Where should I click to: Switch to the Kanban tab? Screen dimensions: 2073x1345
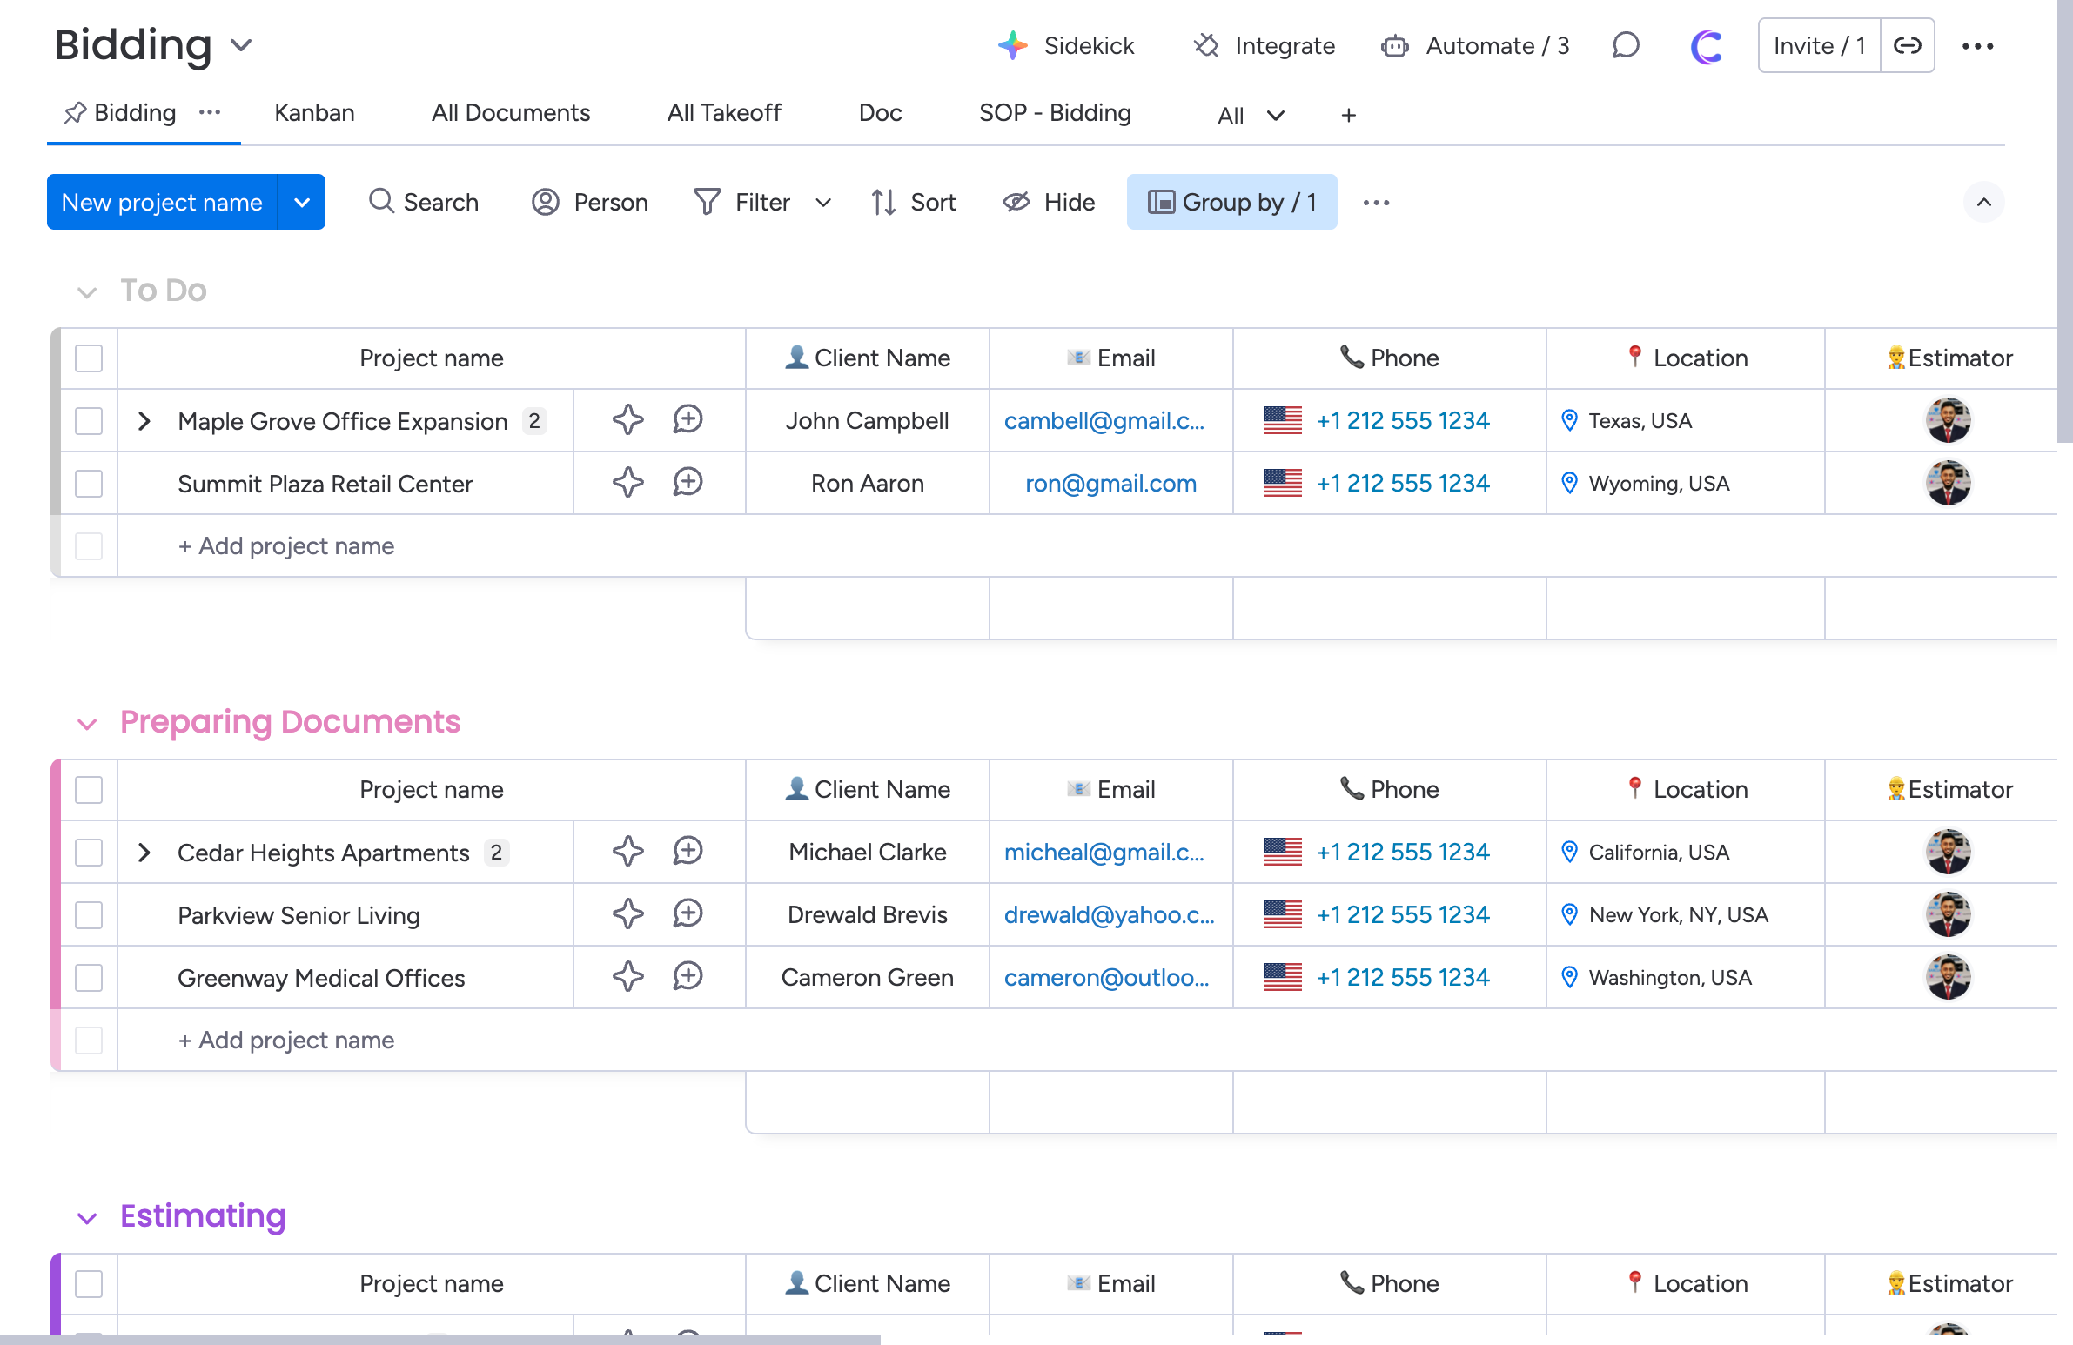click(x=314, y=113)
